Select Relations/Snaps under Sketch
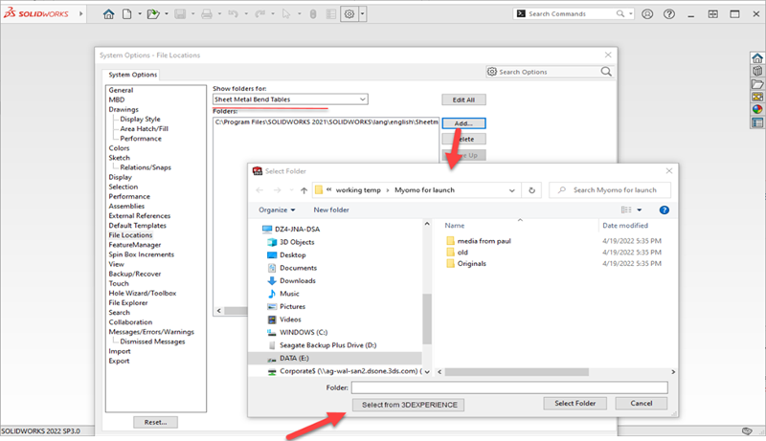Screen dimensions: 766x441 (x=146, y=167)
